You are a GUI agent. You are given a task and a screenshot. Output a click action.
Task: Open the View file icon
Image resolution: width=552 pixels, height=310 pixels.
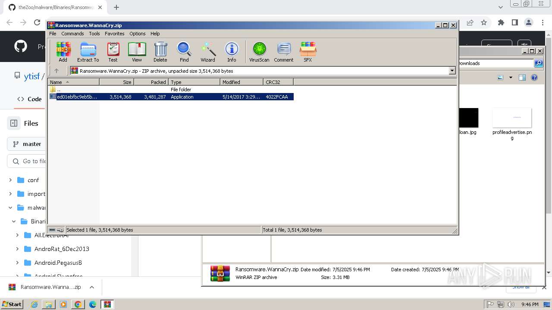coord(137,52)
